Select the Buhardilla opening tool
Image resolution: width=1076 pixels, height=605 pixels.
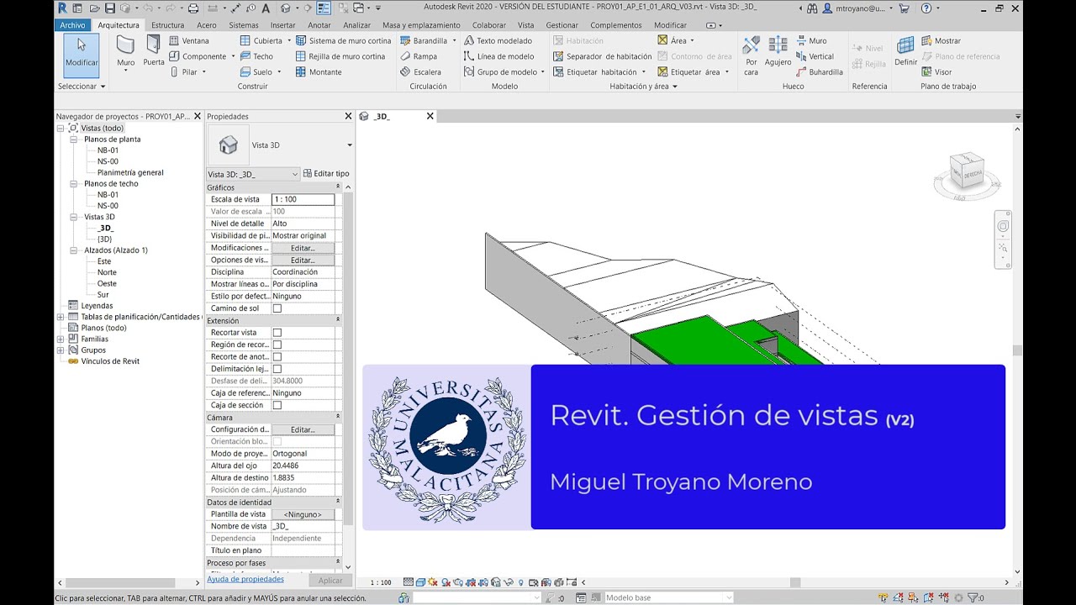tap(818, 72)
